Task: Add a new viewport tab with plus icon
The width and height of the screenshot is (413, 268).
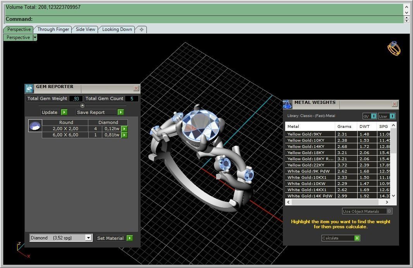Action: point(141,29)
